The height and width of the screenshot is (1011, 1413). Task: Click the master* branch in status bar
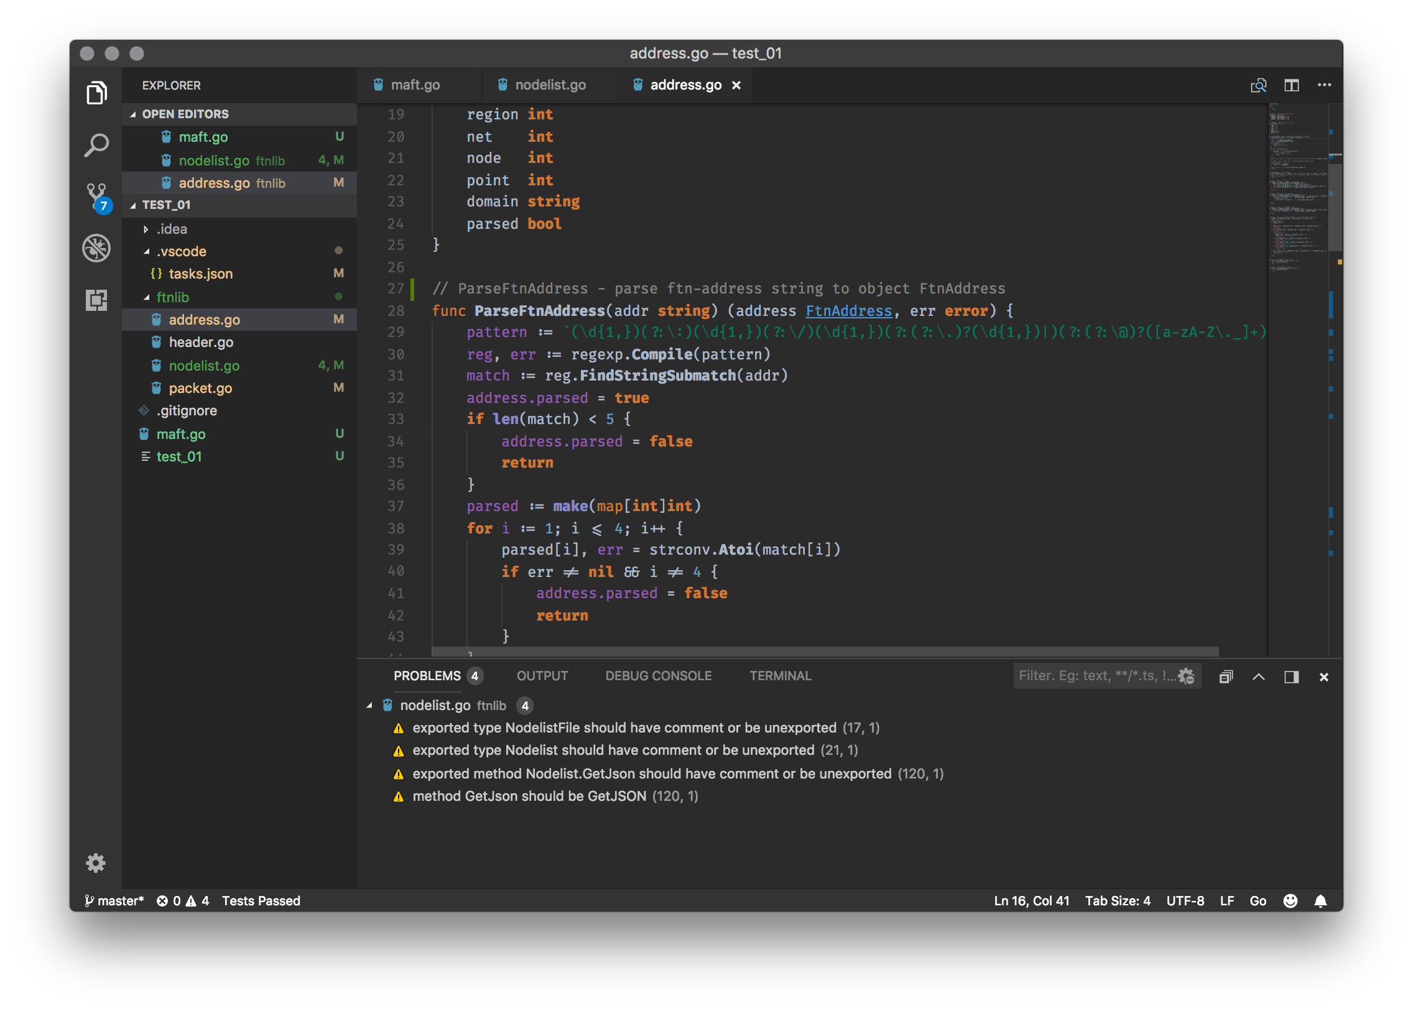[114, 901]
